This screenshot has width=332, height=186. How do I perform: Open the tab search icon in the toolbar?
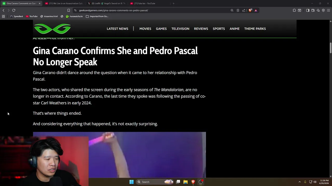click(x=299, y=10)
